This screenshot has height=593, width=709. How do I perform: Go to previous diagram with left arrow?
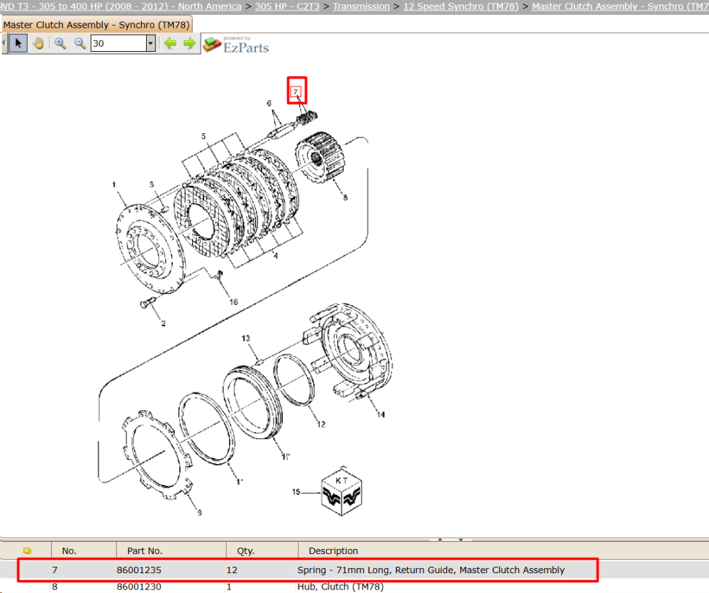(170, 43)
